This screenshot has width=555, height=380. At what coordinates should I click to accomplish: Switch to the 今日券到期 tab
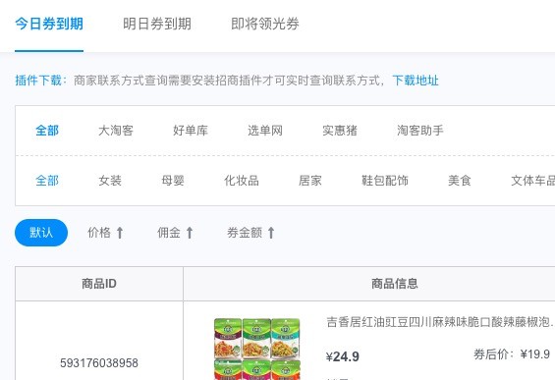tap(49, 25)
